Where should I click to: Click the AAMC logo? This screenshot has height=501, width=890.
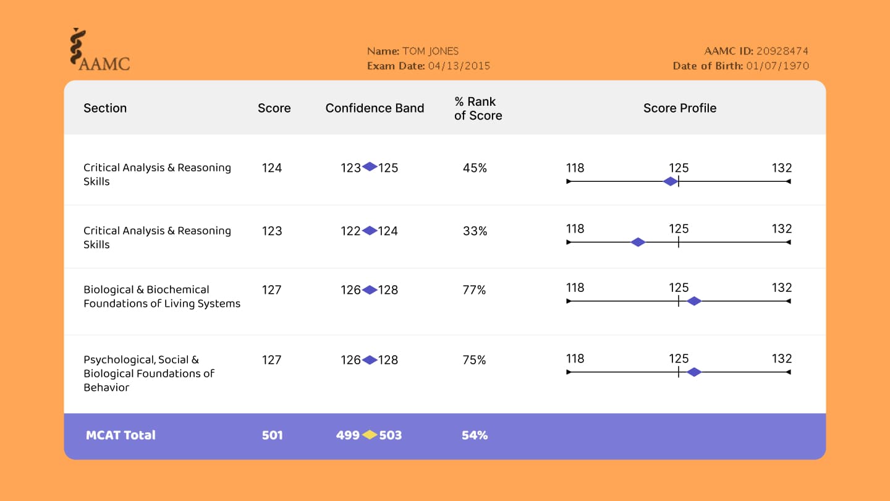tap(100, 49)
